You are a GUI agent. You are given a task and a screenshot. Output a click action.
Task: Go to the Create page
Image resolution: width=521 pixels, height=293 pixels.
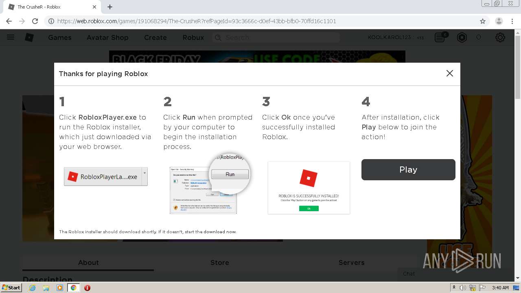(x=155, y=37)
